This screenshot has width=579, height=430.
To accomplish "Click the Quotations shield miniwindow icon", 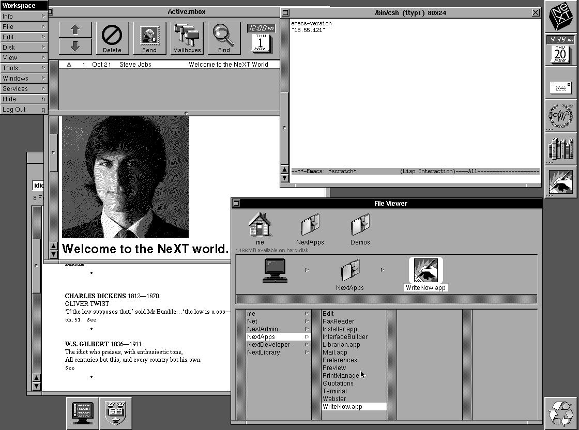I will click(116, 412).
